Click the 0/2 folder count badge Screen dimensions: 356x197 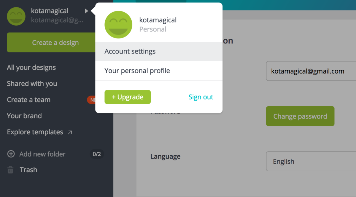coord(97,154)
